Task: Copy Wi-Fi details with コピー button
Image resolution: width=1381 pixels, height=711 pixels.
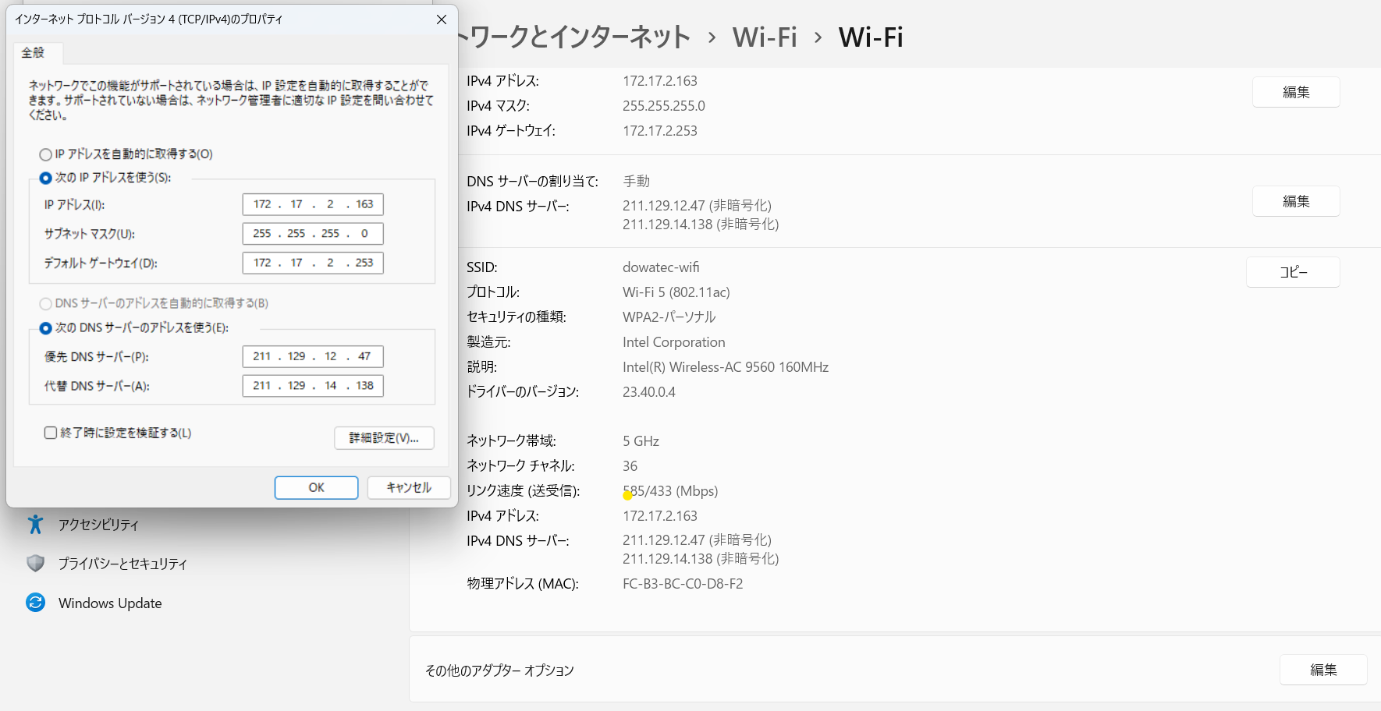Action: click(x=1292, y=271)
